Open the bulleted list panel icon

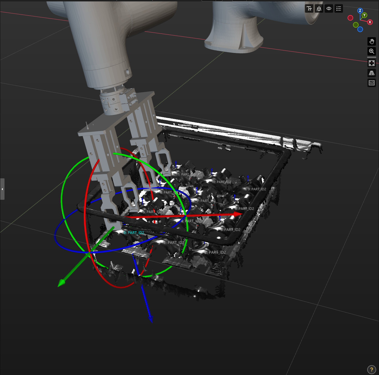point(339,8)
